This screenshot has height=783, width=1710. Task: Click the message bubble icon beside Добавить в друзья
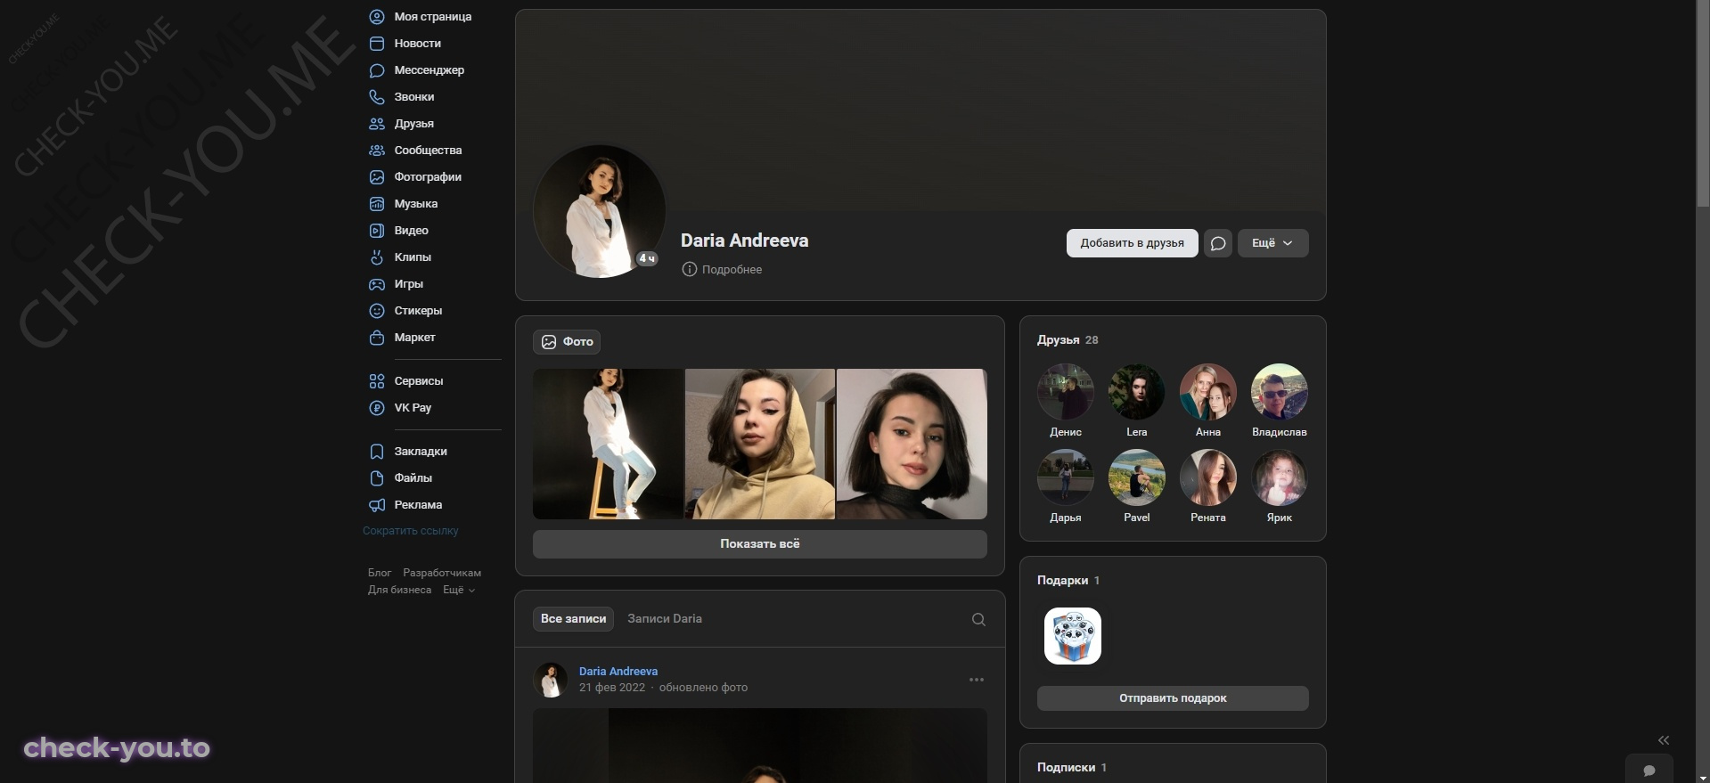tap(1218, 243)
